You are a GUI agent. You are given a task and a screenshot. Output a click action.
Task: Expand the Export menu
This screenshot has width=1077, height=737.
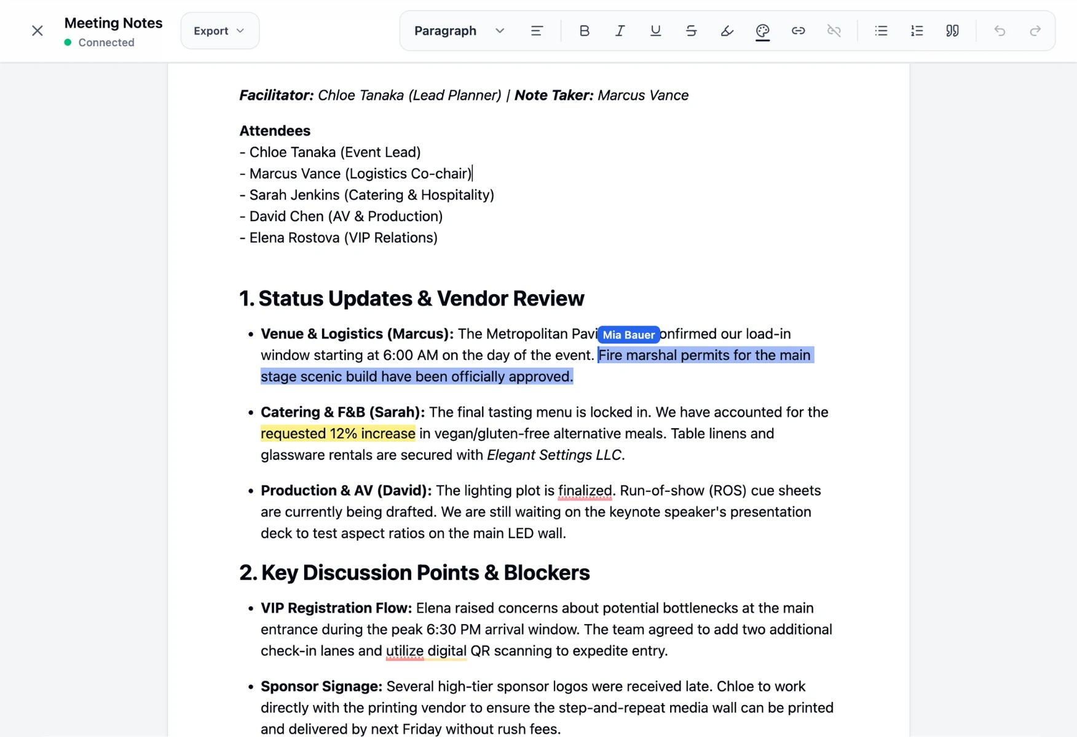coord(219,31)
